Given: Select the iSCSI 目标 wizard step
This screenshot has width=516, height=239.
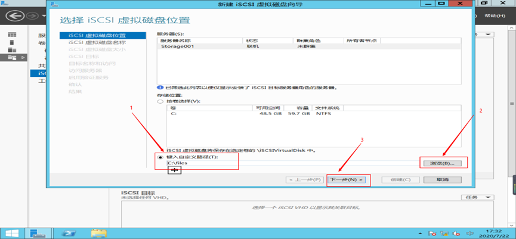Looking at the screenshot, I should click(x=84, y=56).
